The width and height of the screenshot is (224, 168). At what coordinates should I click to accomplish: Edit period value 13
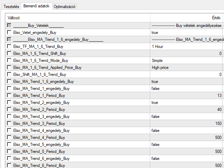point(186,96)
